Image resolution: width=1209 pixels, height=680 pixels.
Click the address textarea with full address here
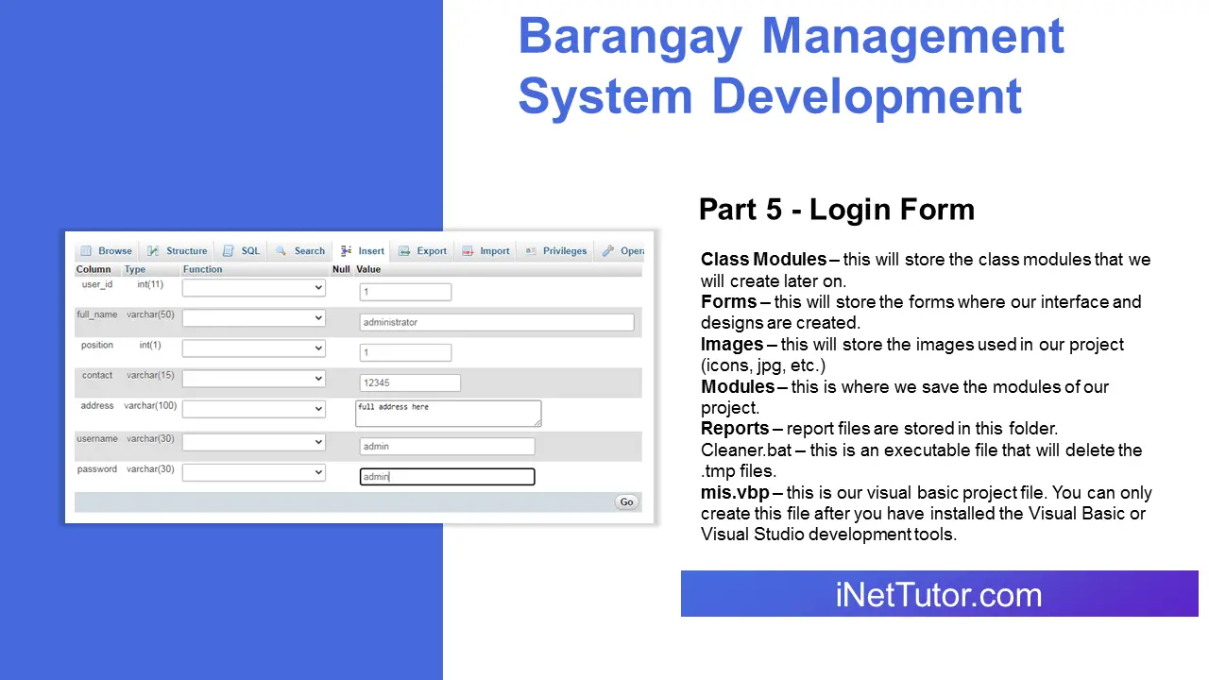click(x=448, y=413)
